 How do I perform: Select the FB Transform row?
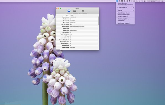77,32
